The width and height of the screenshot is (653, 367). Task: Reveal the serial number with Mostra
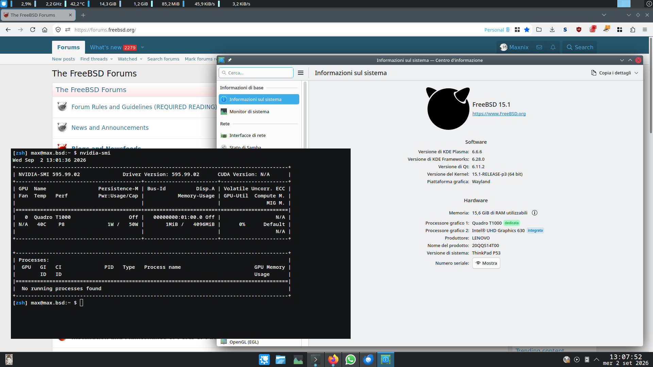486,263
